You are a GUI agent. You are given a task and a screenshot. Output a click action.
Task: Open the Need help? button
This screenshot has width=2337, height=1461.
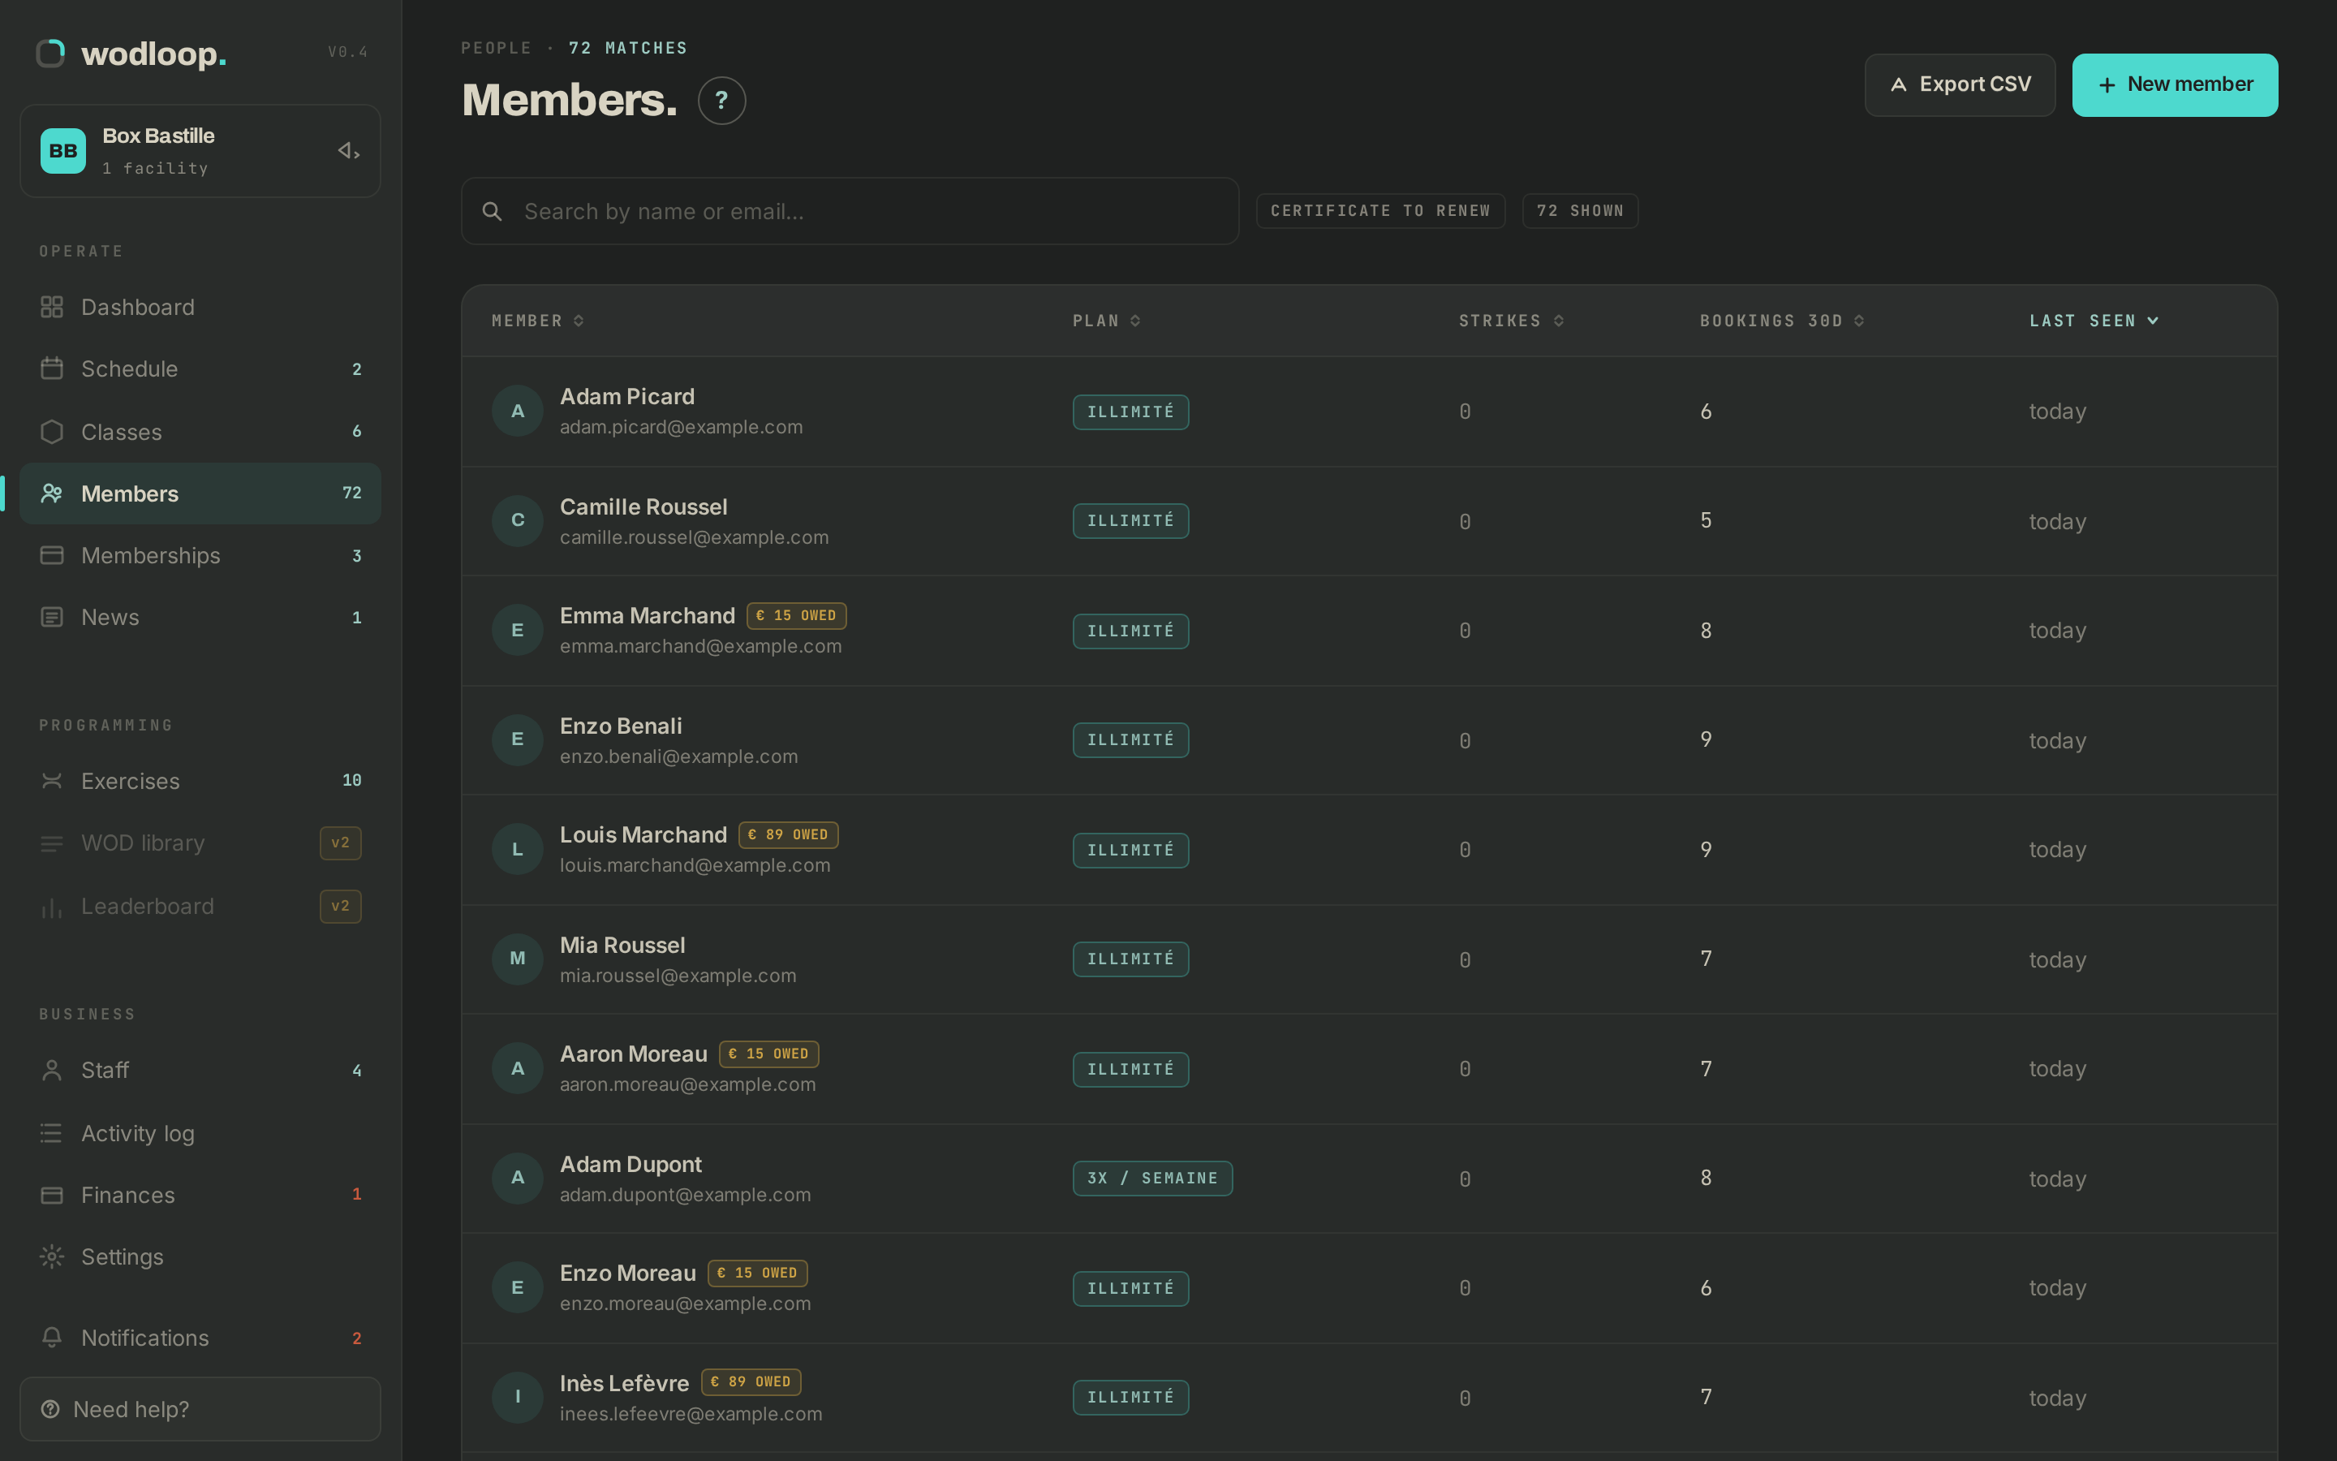point(200,1409)
